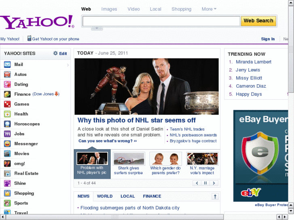Collapse news module with up-arrow button

[215, 197]
